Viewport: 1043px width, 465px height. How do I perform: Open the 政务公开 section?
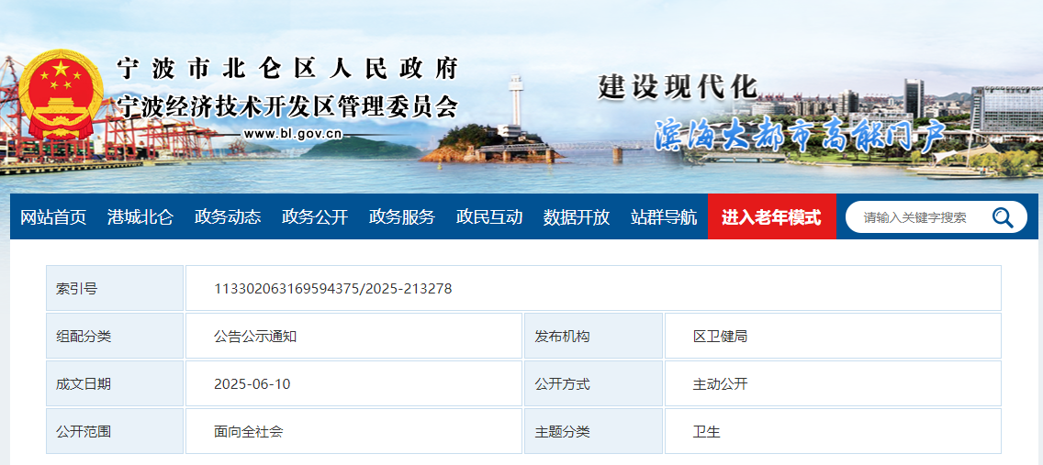(x=315, y=217)
